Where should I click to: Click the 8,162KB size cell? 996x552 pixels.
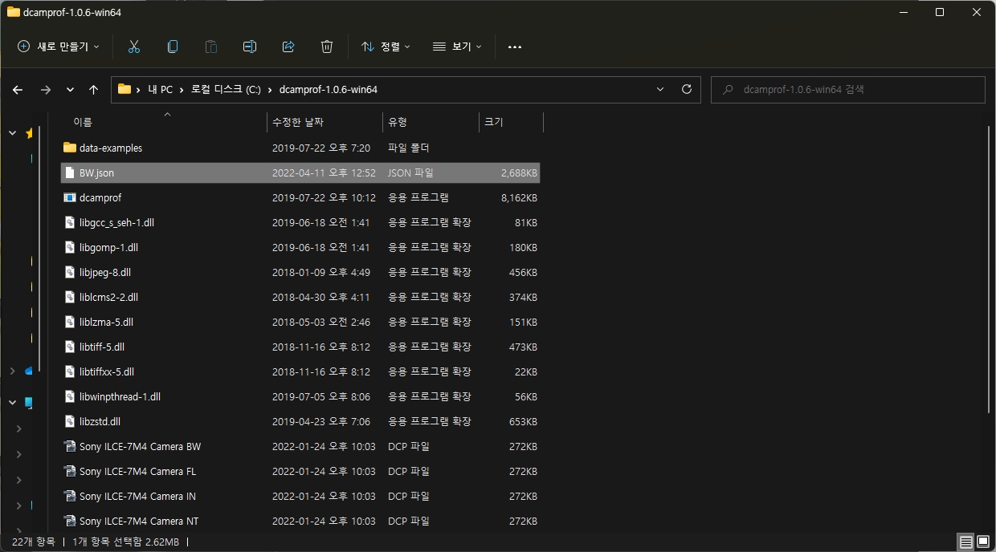click(519, 197)
